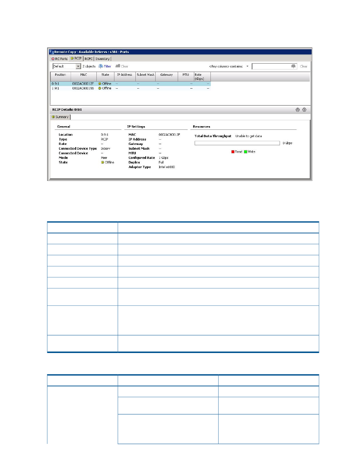The image size is (351, 467).
Task: Click inside the column search input field
Action: tap(271, 66)
